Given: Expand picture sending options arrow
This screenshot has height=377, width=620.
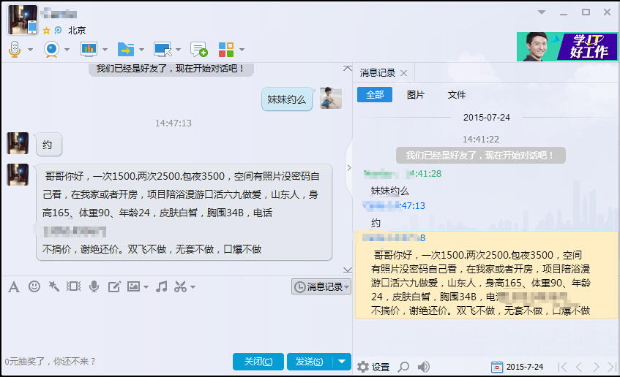Looking at the screenshot, I should 146,287.
